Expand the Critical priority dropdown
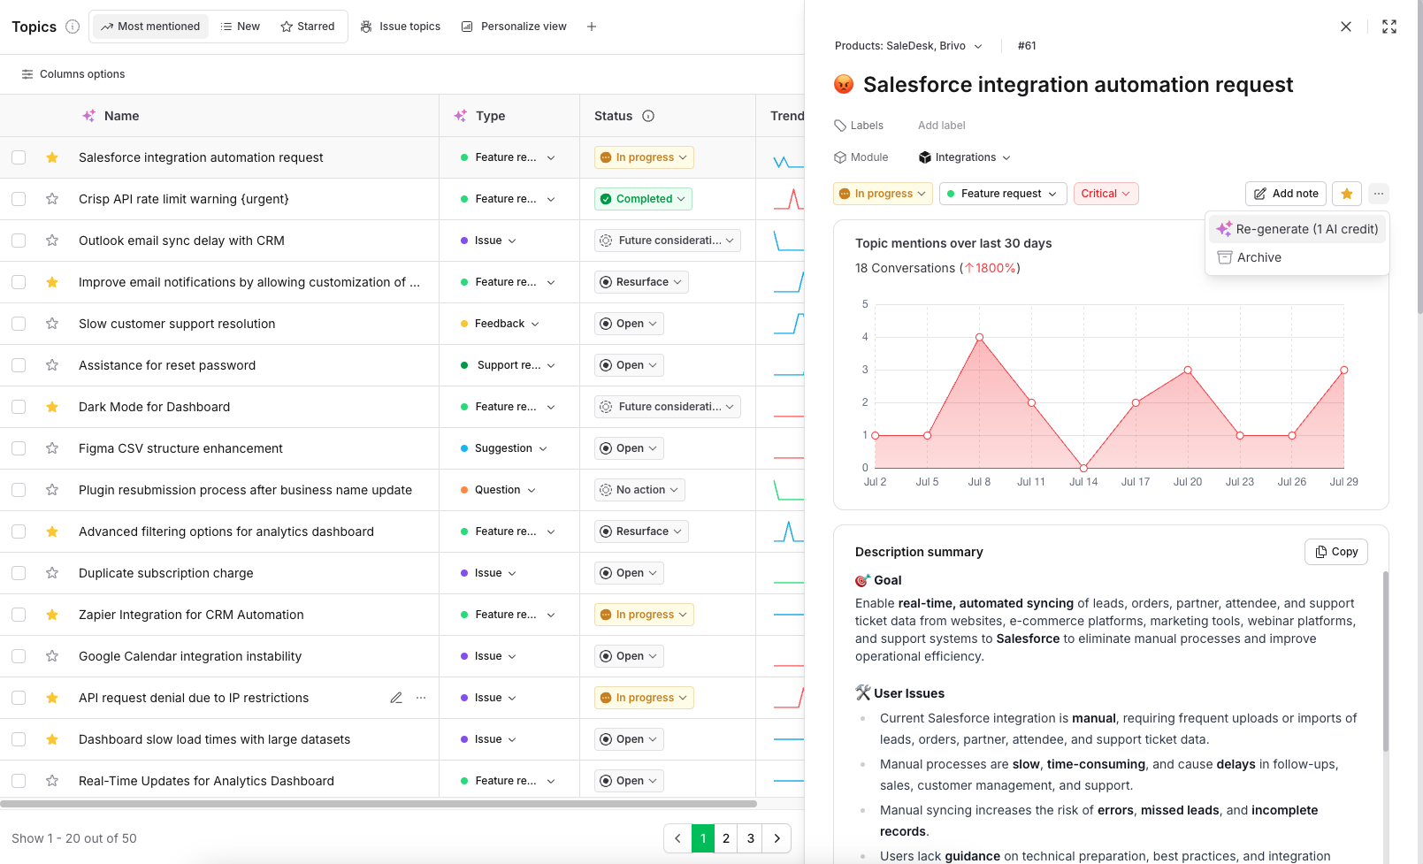The width and height of the screenshot is (1423, 864). tap(1106, 194)
